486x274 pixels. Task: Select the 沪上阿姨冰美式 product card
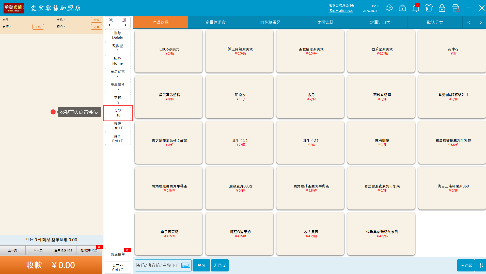click(239, 51)
